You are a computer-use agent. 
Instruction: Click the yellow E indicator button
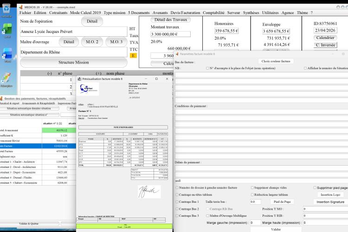pyautogui.click(x=133, y=56)
